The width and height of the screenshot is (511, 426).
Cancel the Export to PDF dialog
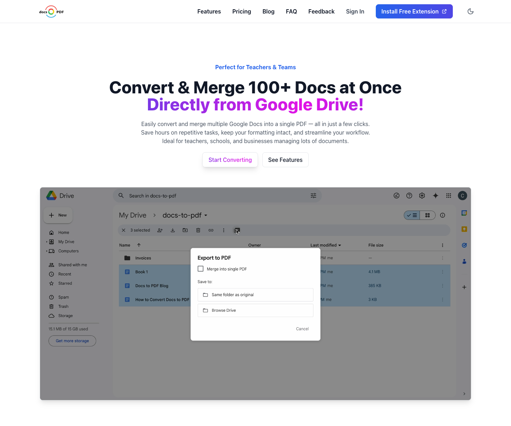[x=302, y=329]
